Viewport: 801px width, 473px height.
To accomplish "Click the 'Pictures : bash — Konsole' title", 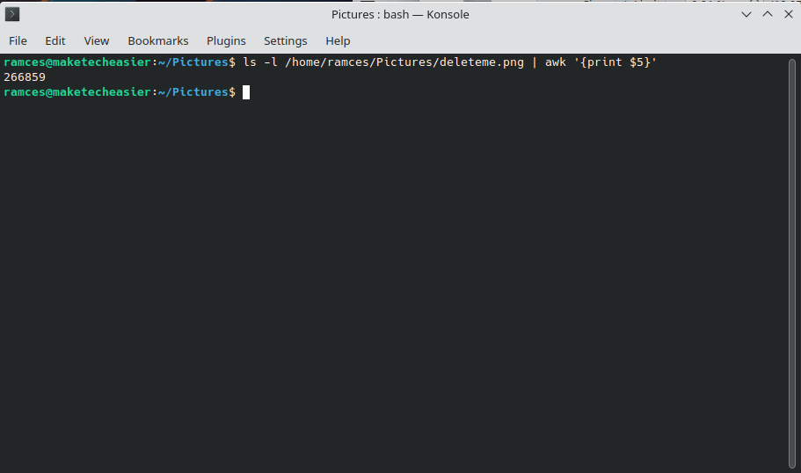I will coord(400,14).
